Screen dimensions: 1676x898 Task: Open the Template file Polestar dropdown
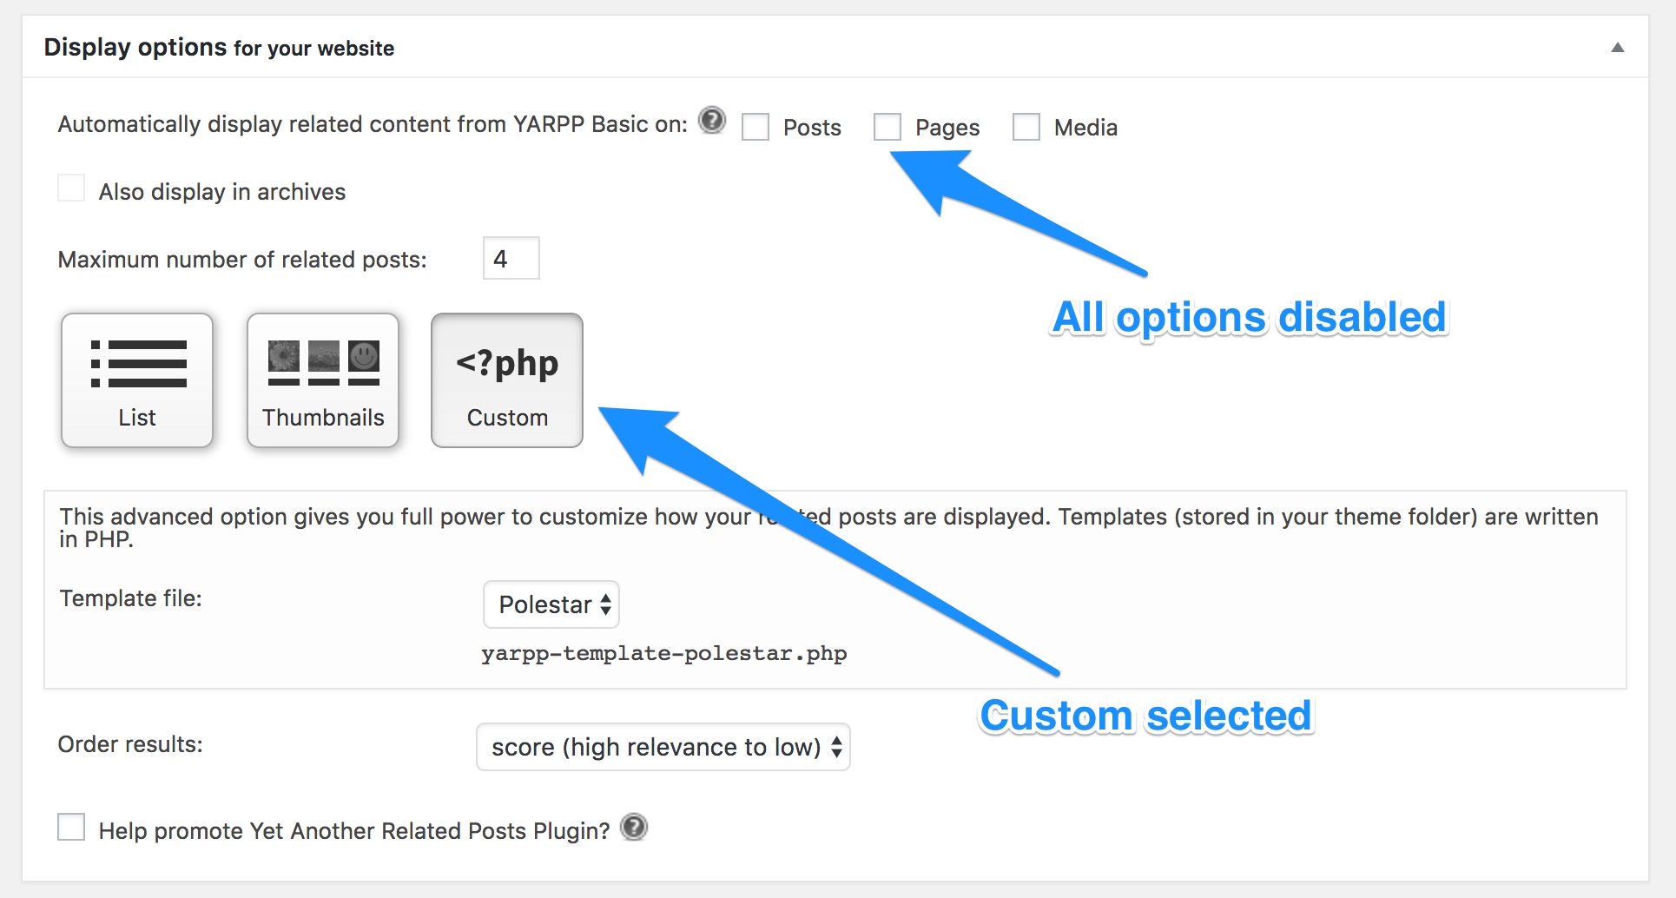click(x=551, y=604)
